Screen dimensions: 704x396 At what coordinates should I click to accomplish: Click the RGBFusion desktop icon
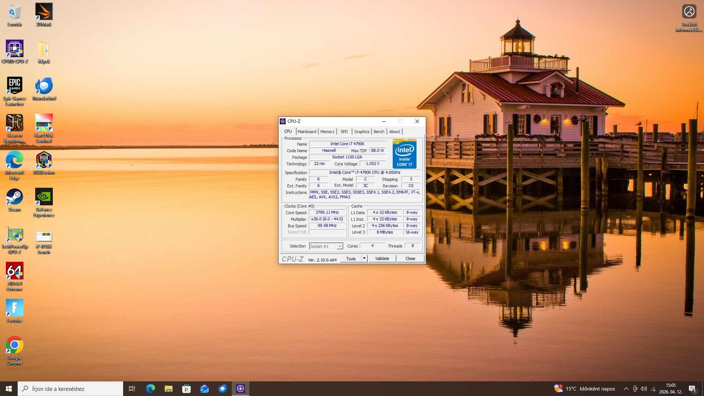coord(44,162)
